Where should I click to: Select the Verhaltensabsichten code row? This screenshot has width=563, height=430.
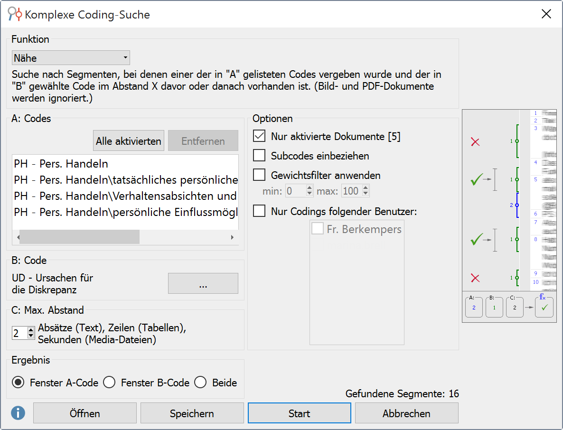(x=125, y=196)
